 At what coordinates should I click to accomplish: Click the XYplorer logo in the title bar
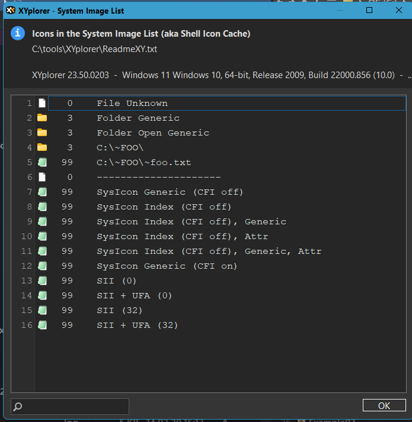[x=11, y=11]
